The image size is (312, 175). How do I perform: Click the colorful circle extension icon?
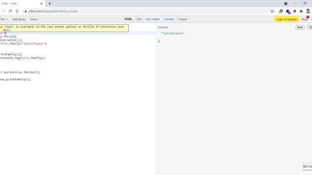[294, 11]
